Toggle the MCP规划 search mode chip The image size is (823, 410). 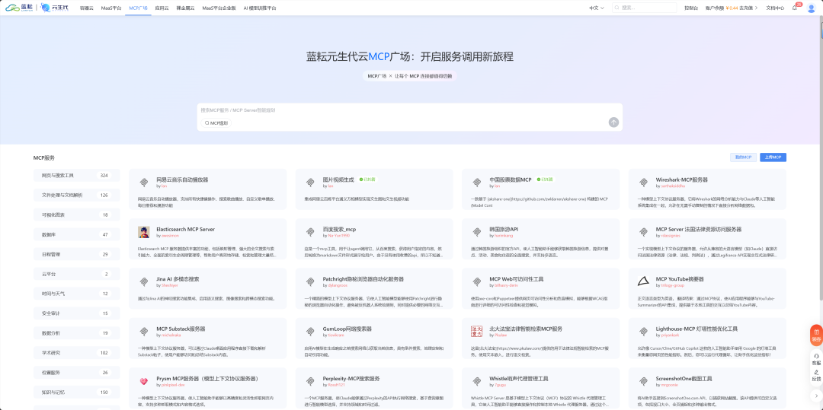tap(216, 123)
